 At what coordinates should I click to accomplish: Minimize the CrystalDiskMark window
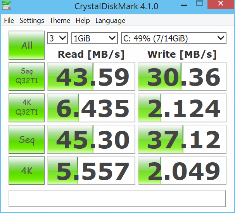(184, 5)
